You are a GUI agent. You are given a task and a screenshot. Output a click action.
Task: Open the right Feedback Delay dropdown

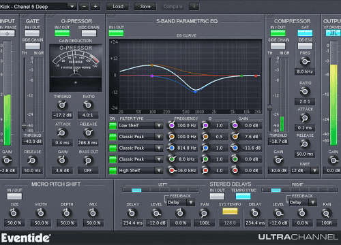pyautogui.click(x=313, y=202)
